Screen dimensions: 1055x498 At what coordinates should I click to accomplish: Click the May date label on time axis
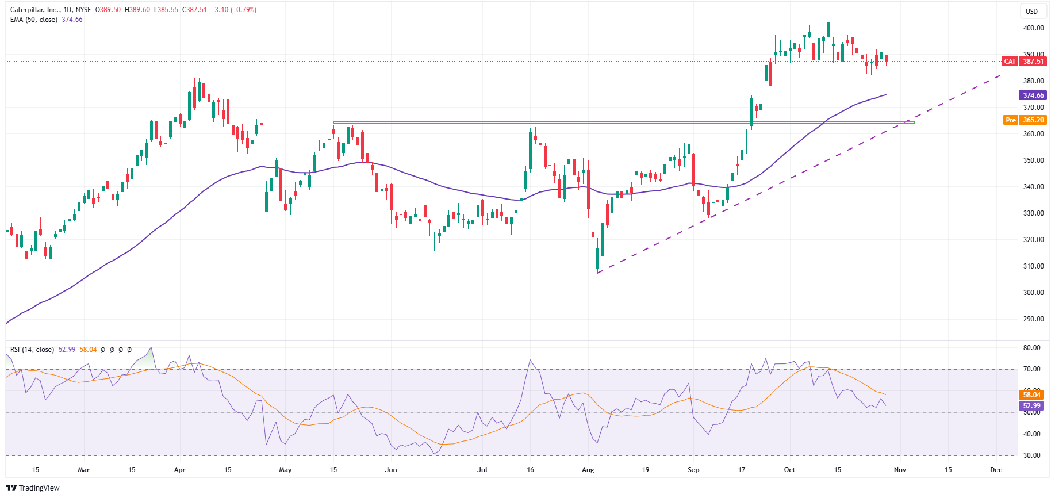tap(285, 470)
